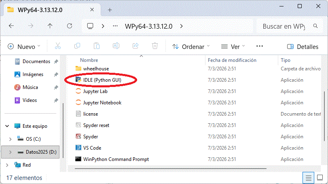Sort by the Nombre column header
Image resolution: width=328 pixels, height=184 pixels.
pos(89,60)
